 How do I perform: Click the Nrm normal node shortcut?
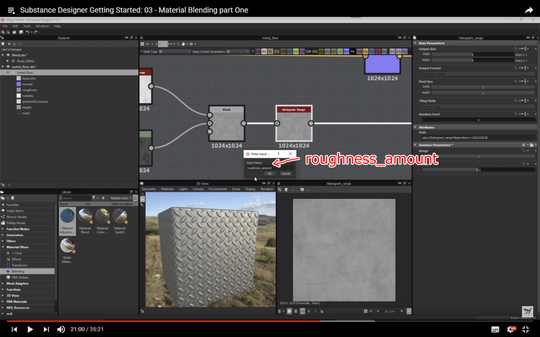click(346, 51)
